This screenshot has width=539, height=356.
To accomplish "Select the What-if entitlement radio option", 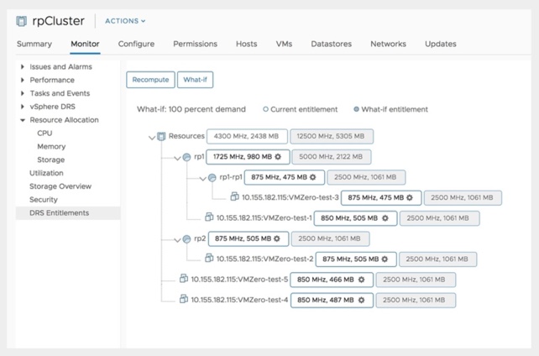I will click(x=357, y=109).
